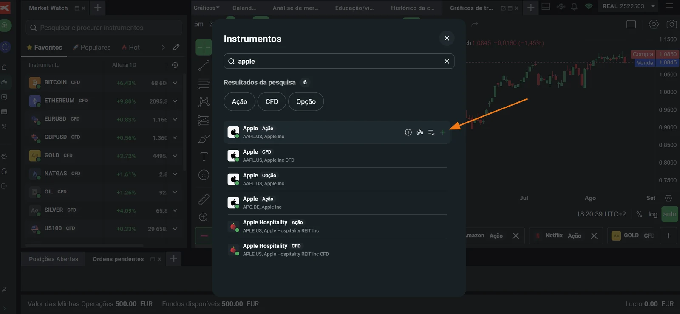
Task: Show more Market Watch categories chevron
Action: coord(163,47)
